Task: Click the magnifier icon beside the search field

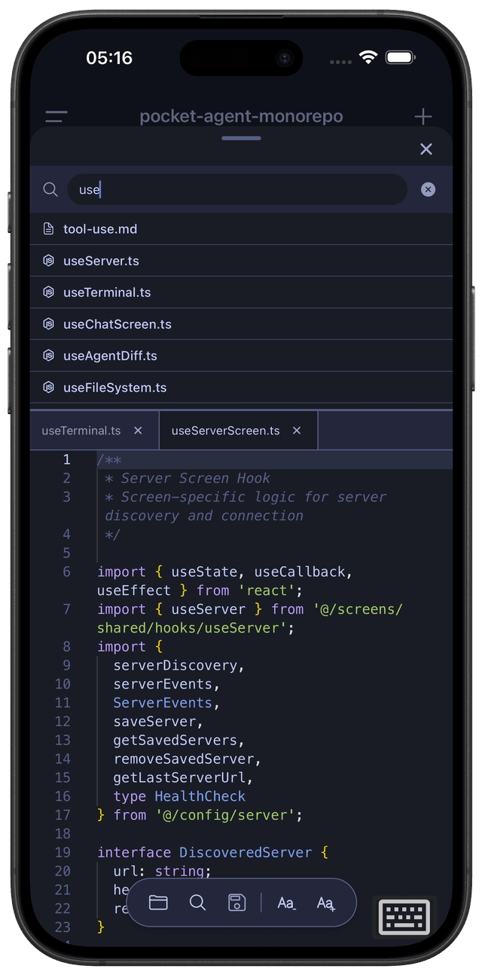Action: [50, 189]
